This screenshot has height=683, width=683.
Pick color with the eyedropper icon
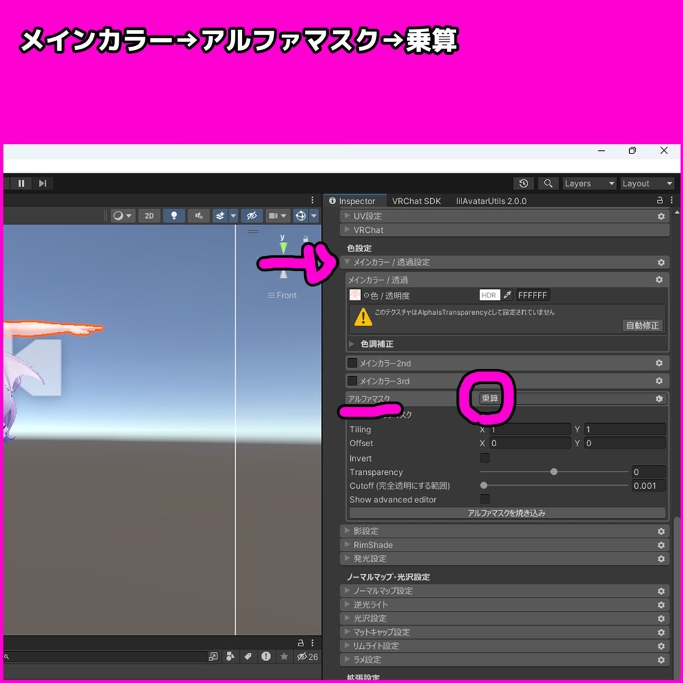point(507,295)
